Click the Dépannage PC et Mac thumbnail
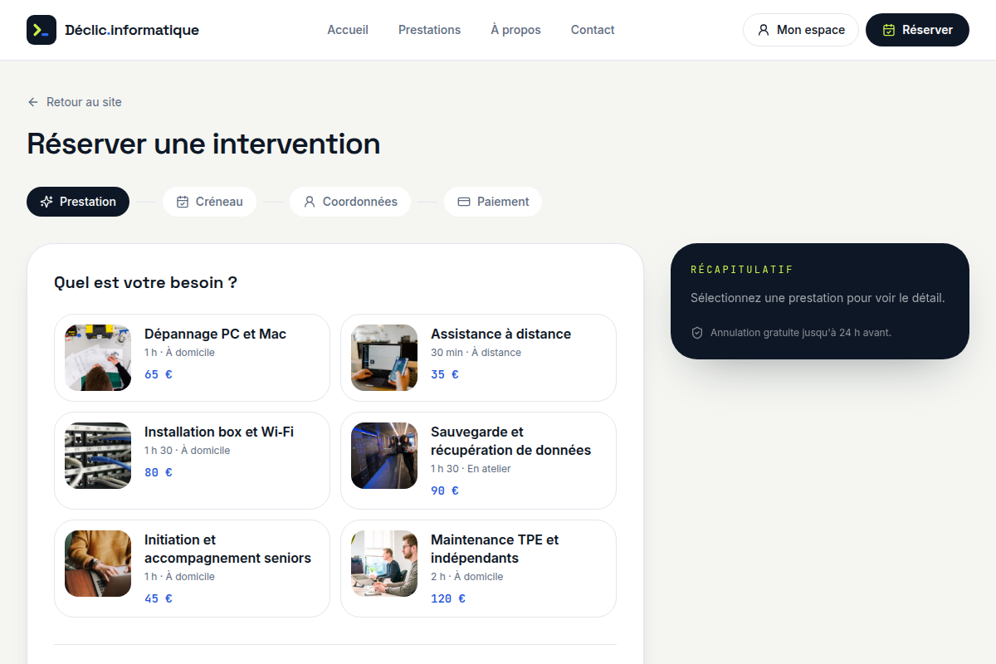Screen dimensions: 996x664 coord(98,358)
